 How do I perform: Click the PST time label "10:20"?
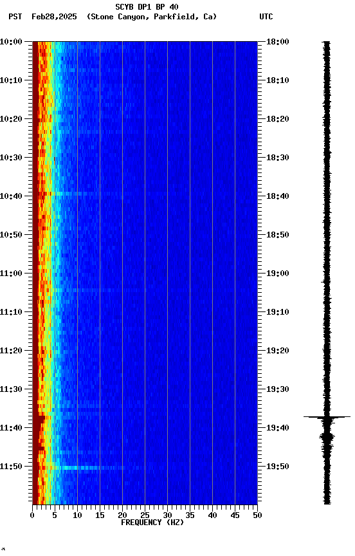[x=11, y=119]
